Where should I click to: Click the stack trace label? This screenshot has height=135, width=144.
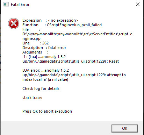point(32,98)
